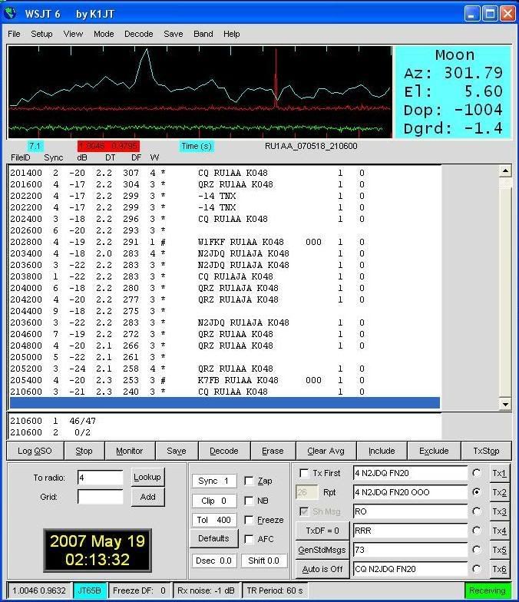Click the Add button next to Grid
This screenshot has width=519, height=602.
(147, 497)
